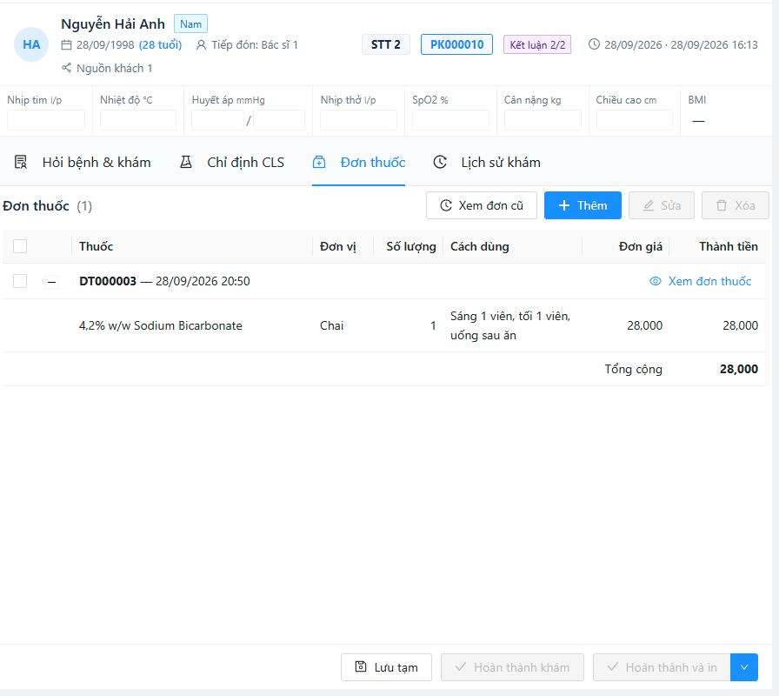Click the HA patient avatar
This screenshot has width=779, height=696.
(x=30, y=44)
